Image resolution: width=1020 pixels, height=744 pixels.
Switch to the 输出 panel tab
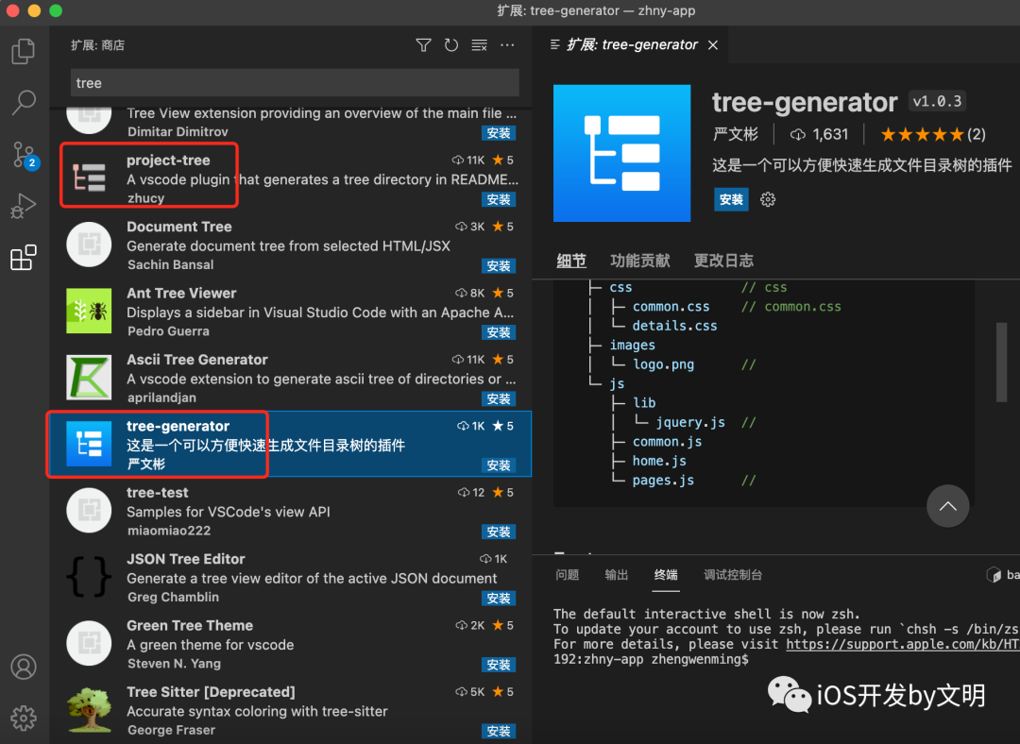click(x=617, y=575)
